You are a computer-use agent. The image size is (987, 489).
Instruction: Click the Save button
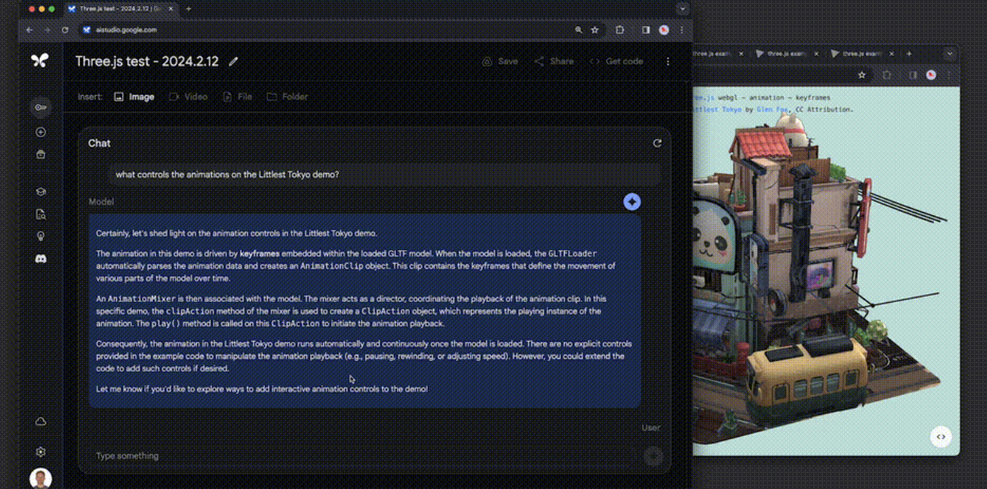coord(500,61)
